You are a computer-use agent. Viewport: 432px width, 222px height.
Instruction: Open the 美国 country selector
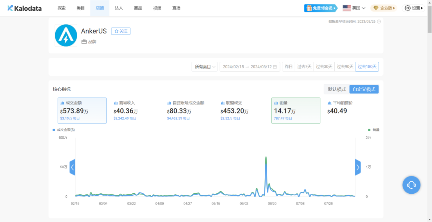[354, 8]
